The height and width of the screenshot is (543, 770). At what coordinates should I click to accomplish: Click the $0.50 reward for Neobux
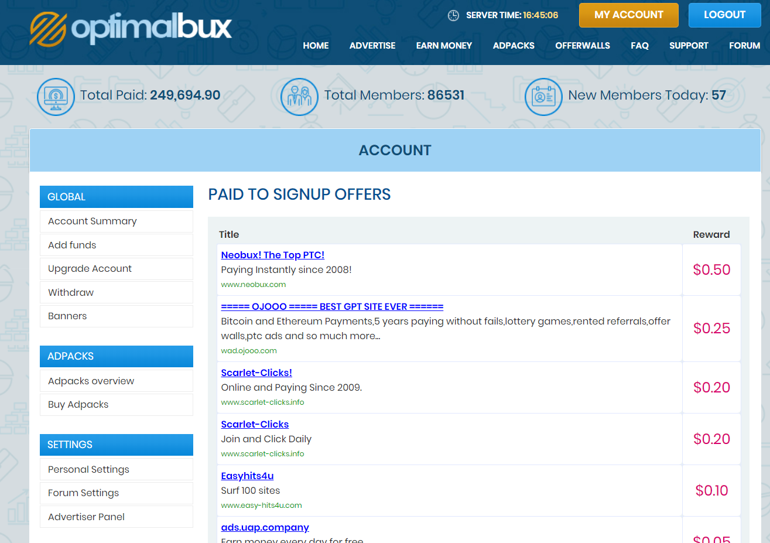coord(711,269)
